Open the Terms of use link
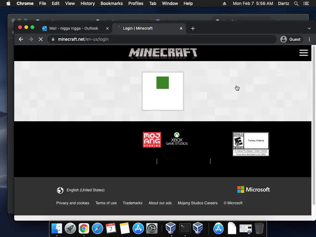Screen dimensions: 316x237 (106, 203)
